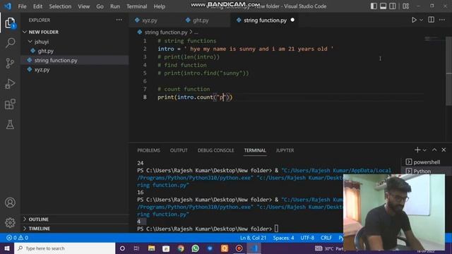Open editor More Actions ellipsis
Screen dimensions: 452x254
(442, 20)
